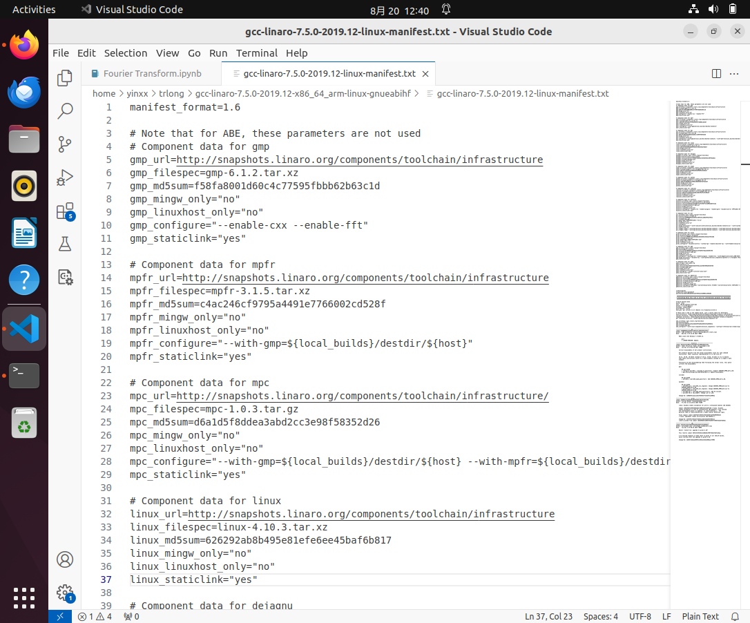Click the Split Editor Right icon
The image size is (750, 623).
[716, 74]
